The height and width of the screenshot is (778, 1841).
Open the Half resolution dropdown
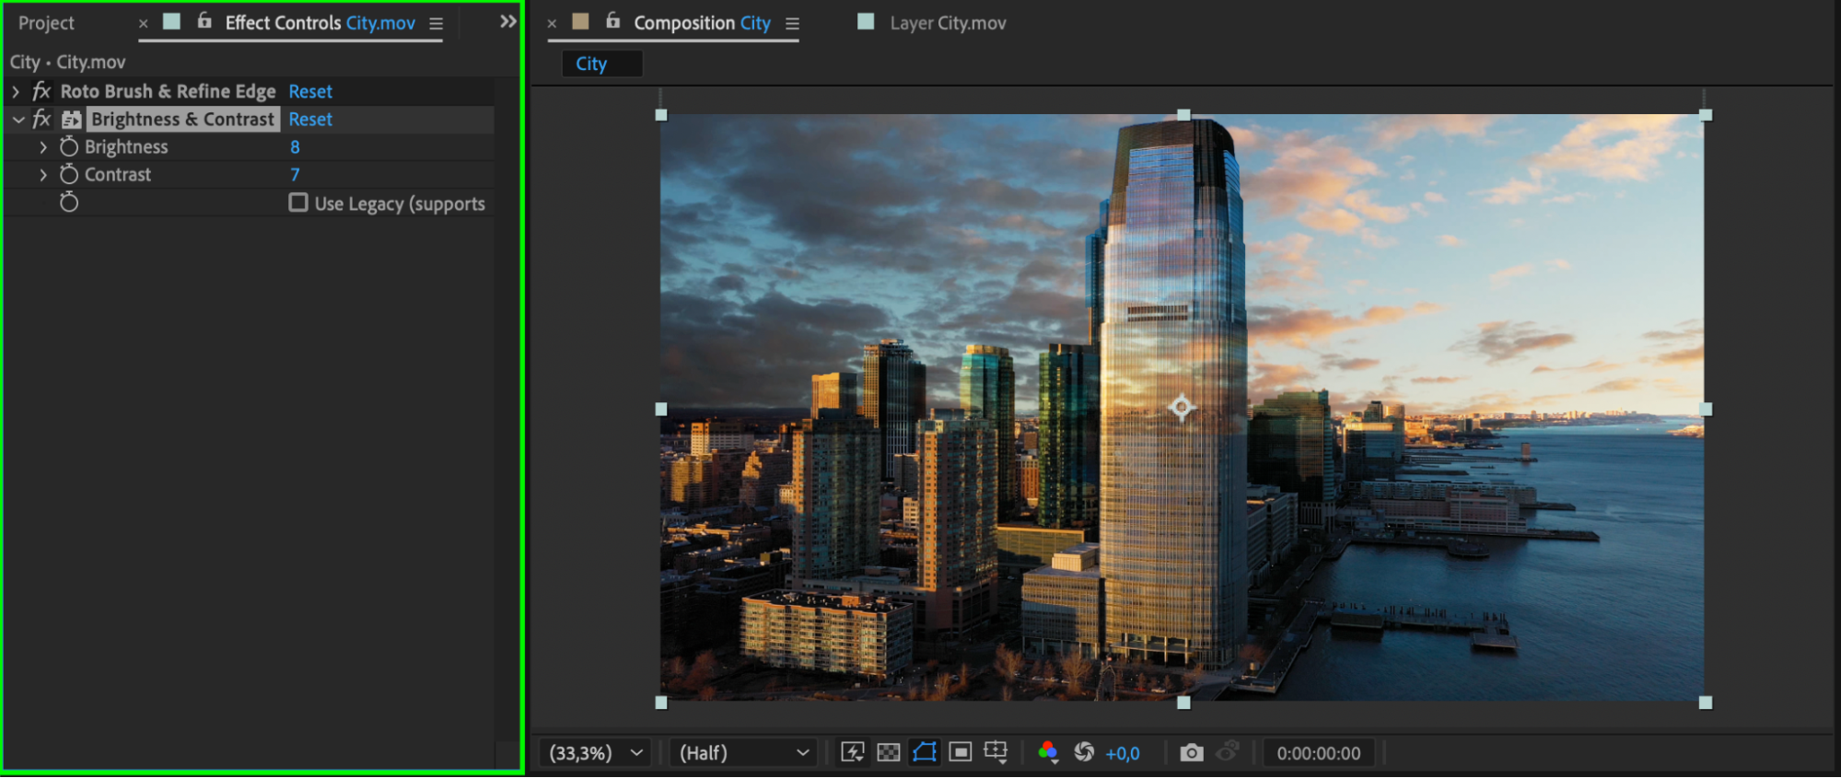[x=743, y=752]
